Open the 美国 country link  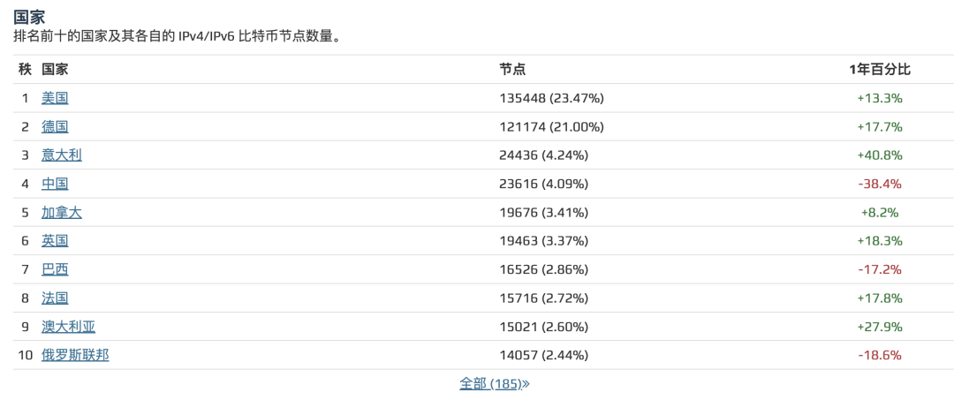pyautogui.click(x=55, y=98)
